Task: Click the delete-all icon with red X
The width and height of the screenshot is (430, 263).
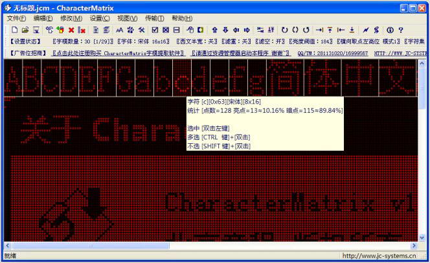Action: [82, 30]
